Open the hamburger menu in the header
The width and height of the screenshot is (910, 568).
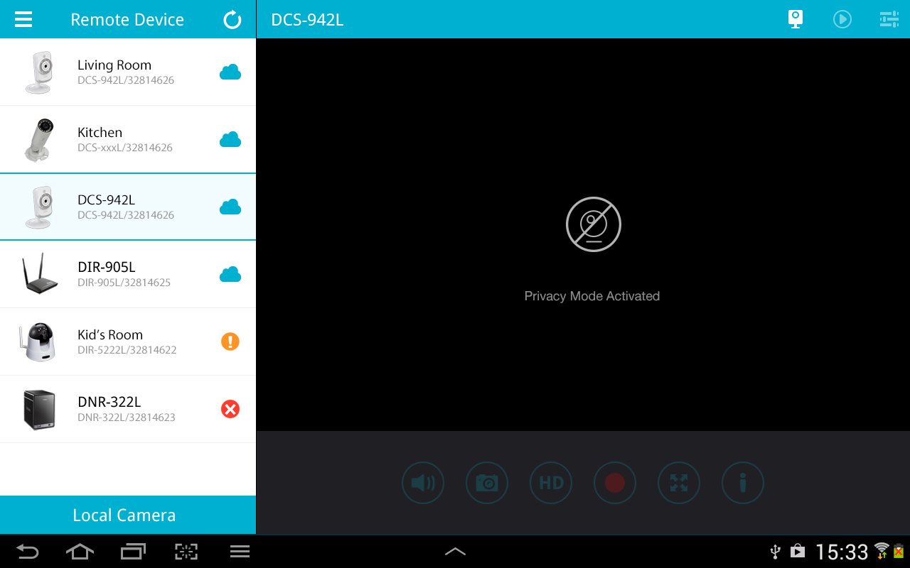23,19
